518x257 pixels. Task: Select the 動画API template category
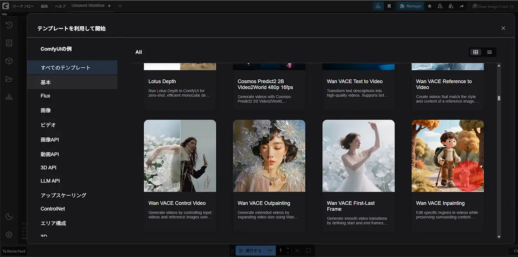[72, 154]
